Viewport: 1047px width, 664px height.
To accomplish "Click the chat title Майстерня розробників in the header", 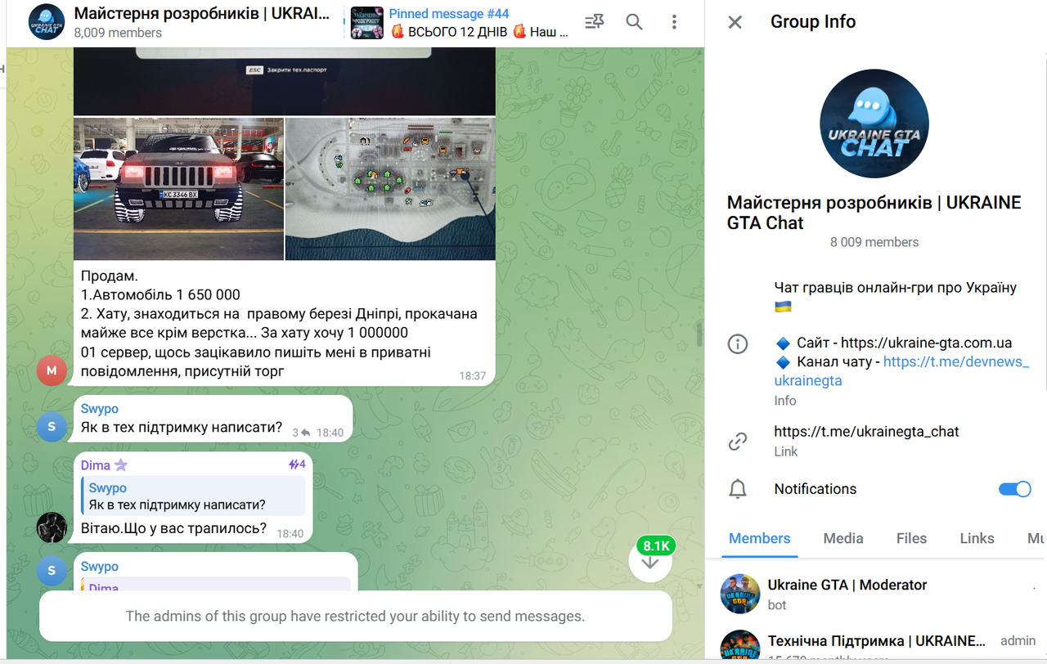I will coord(202,13).
